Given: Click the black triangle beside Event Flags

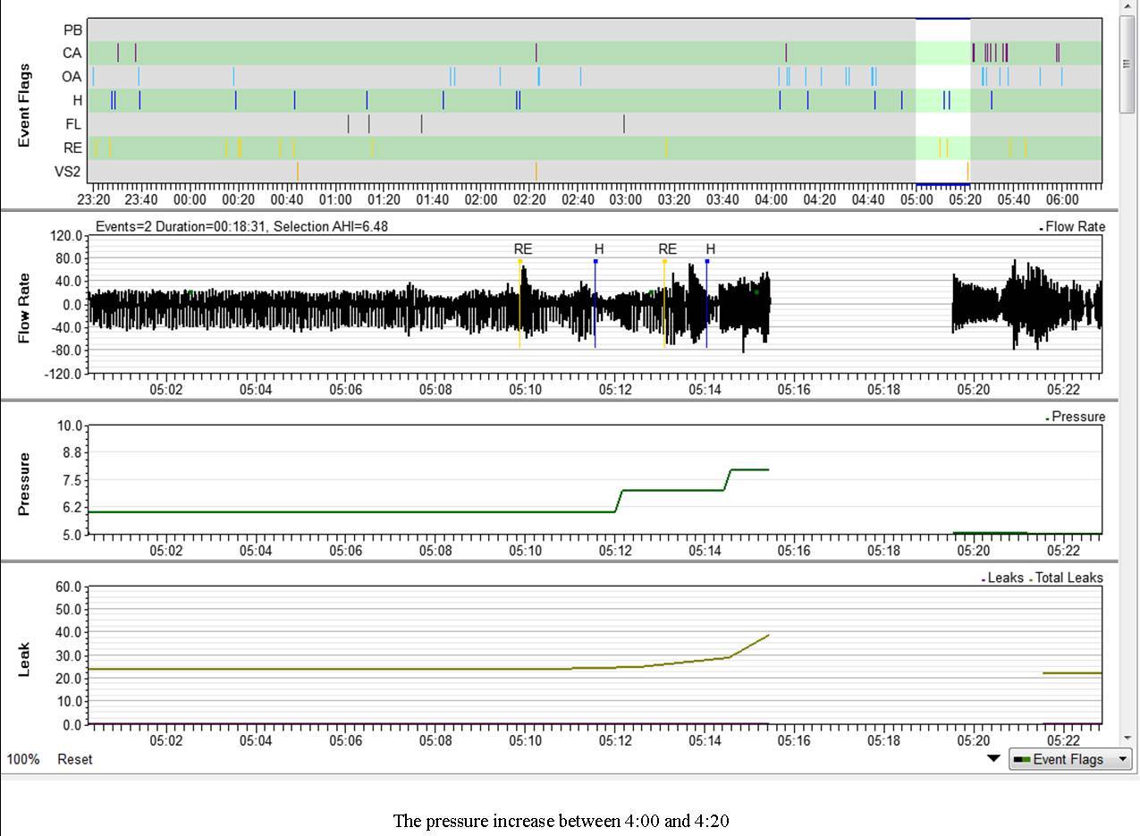Looking at the screenshot, I should click(993, 759).
